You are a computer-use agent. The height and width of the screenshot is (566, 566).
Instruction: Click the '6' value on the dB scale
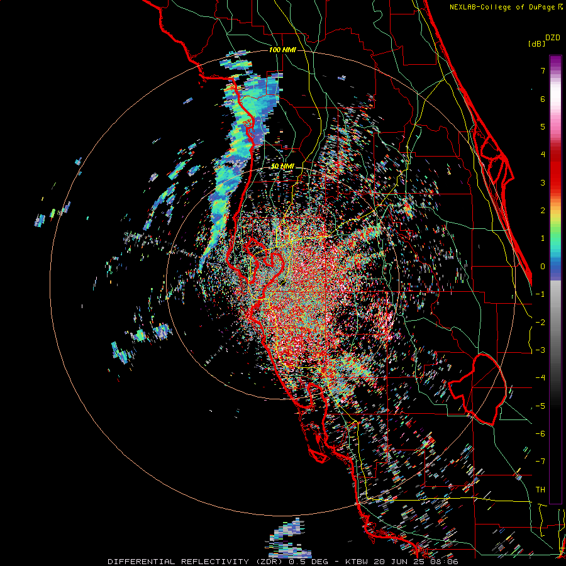point(543,99)
